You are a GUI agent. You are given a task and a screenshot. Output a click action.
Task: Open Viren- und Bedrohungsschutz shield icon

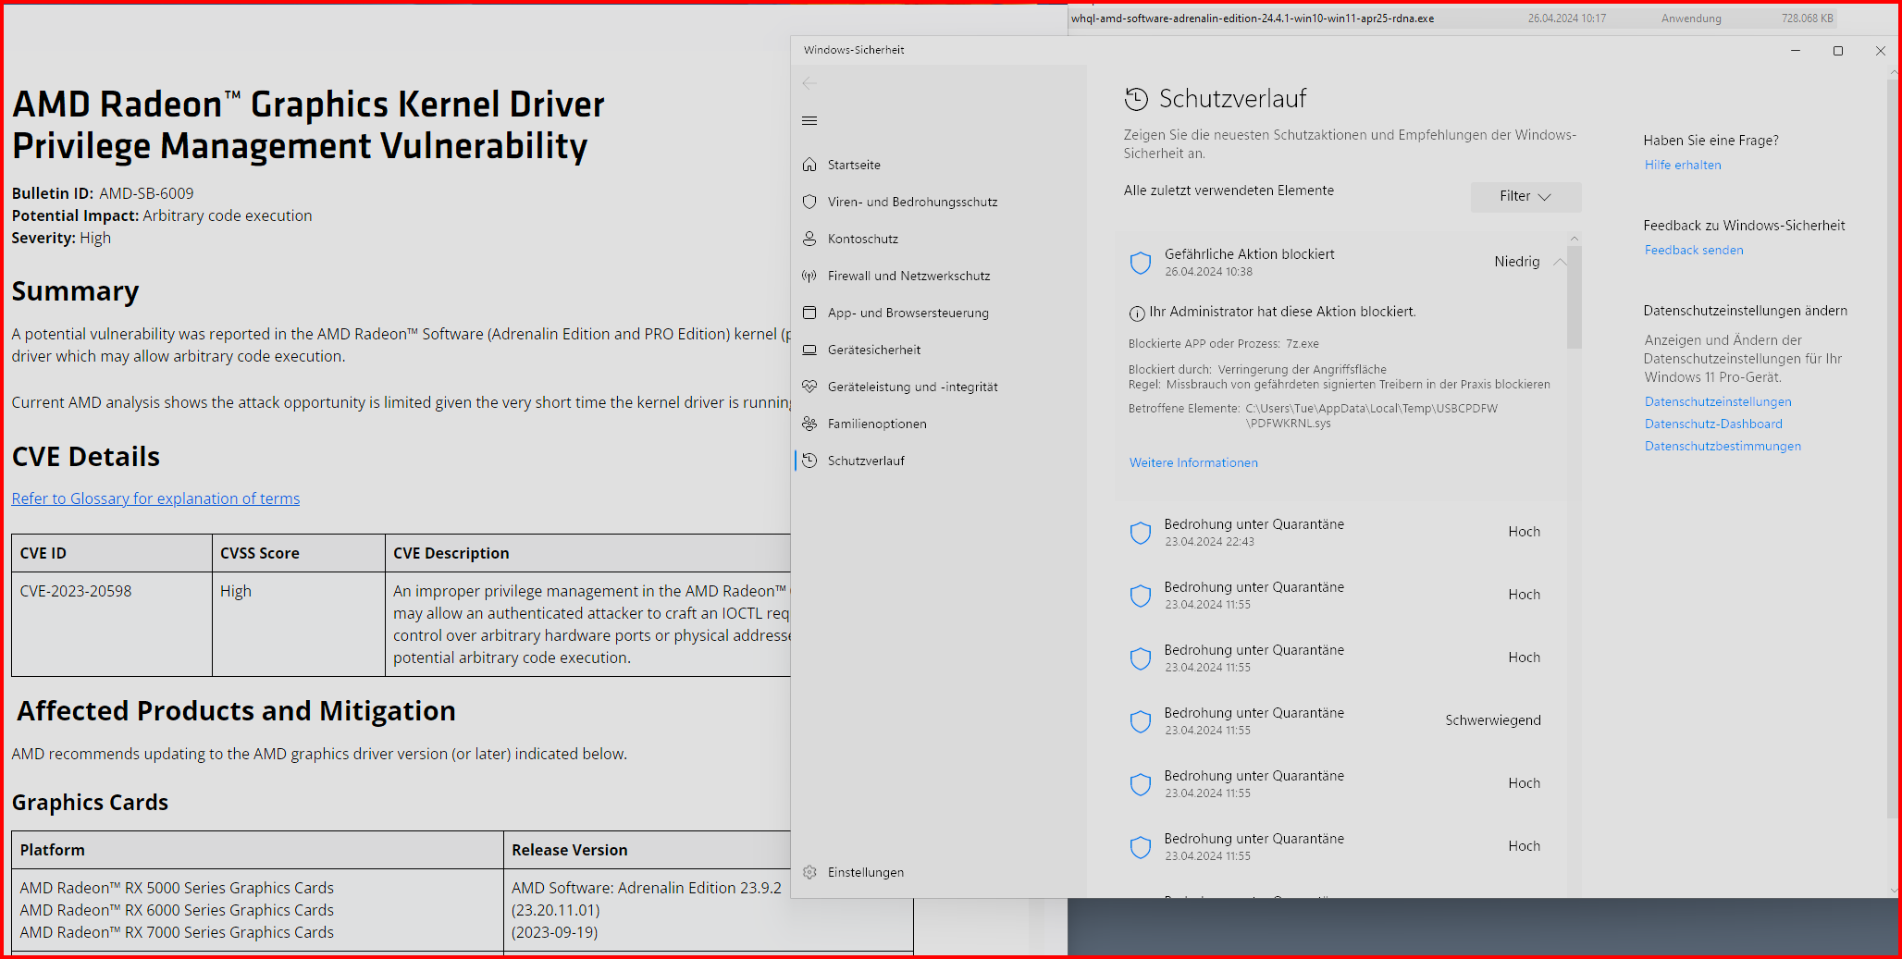[809, 202]
